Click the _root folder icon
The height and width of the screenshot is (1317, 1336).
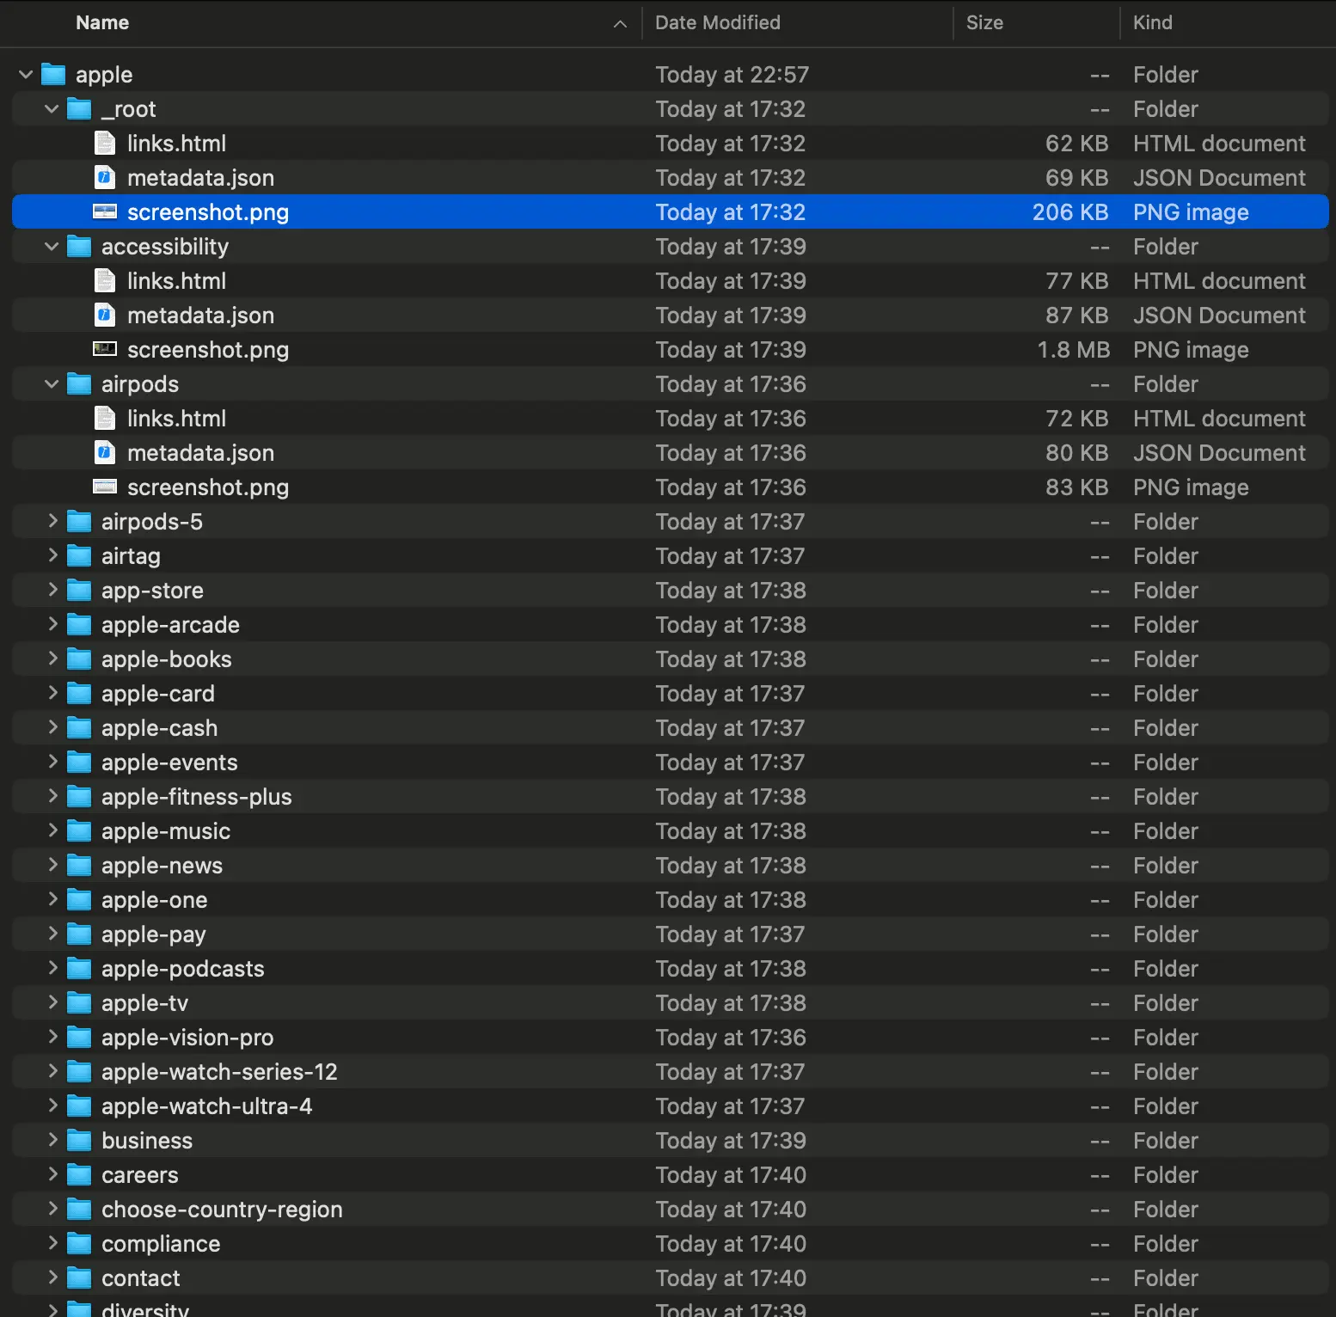(79, 109)
